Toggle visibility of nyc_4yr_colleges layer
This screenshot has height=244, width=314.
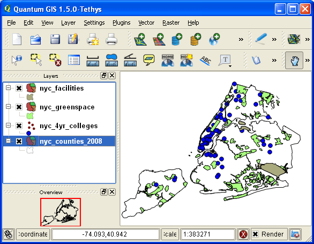[x=19, y=125]
